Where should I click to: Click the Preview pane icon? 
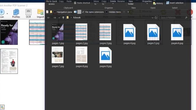click(75, 12)
